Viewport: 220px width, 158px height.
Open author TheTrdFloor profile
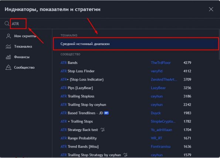(161, 63)
